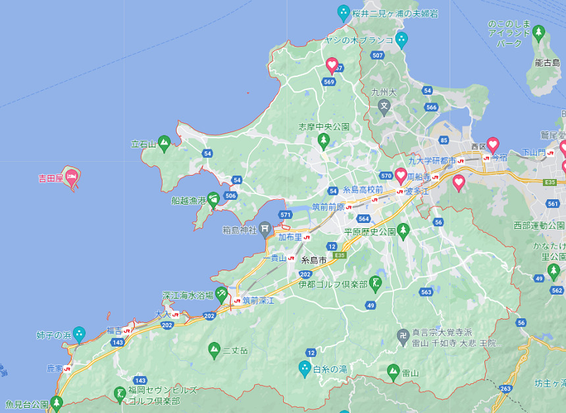Open the 桜井二見ヶ浦の夫婦岩 attraction pin
The width and height of the screenshot is (566, 413).
(344, 13)
